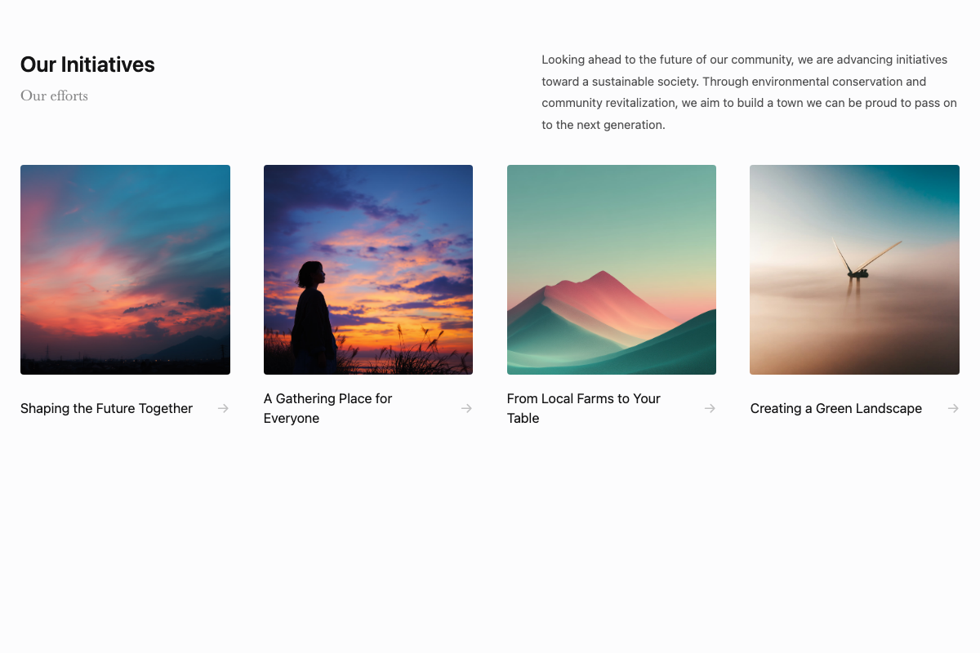Image resolution: width=980 pixels, height=653 pixels.
Task: Go to Creating a Green Landscape
Action: click(x=835, y=408)
